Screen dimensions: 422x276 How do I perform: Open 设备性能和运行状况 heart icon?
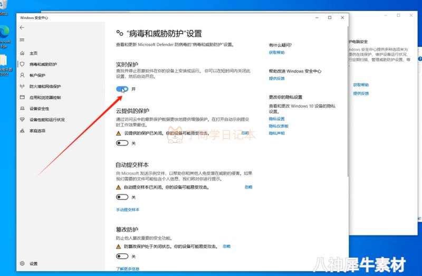coord(22,120)
